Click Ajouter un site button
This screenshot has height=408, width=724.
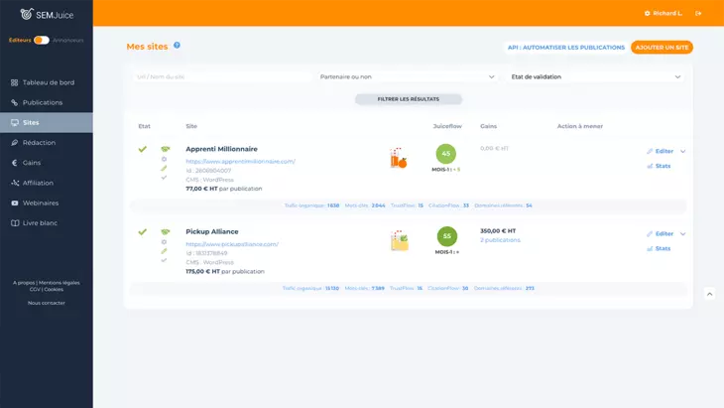[x=662, y=47]
